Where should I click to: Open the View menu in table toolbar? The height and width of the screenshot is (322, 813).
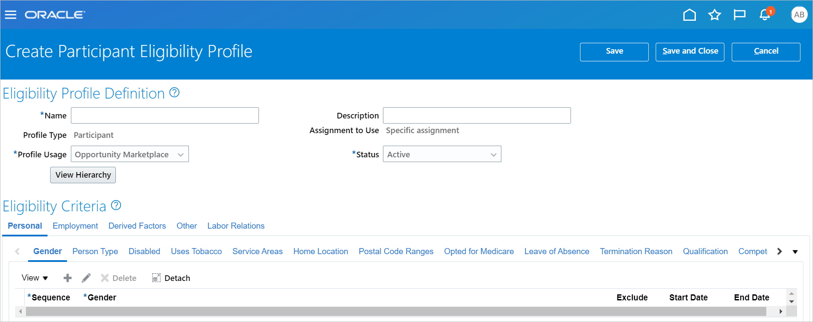pos(35,278)
